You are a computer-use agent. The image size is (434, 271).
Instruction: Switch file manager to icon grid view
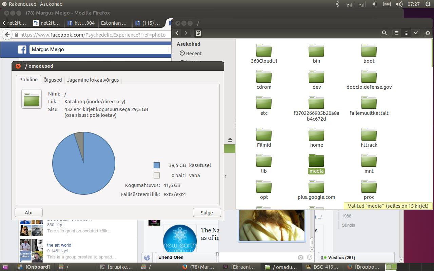[406, 33]
